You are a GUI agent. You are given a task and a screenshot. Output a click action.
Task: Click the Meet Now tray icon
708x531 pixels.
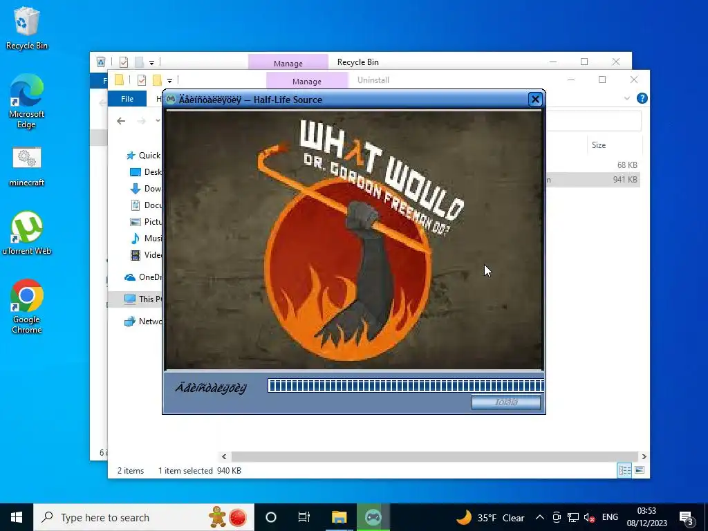(557, 517)
